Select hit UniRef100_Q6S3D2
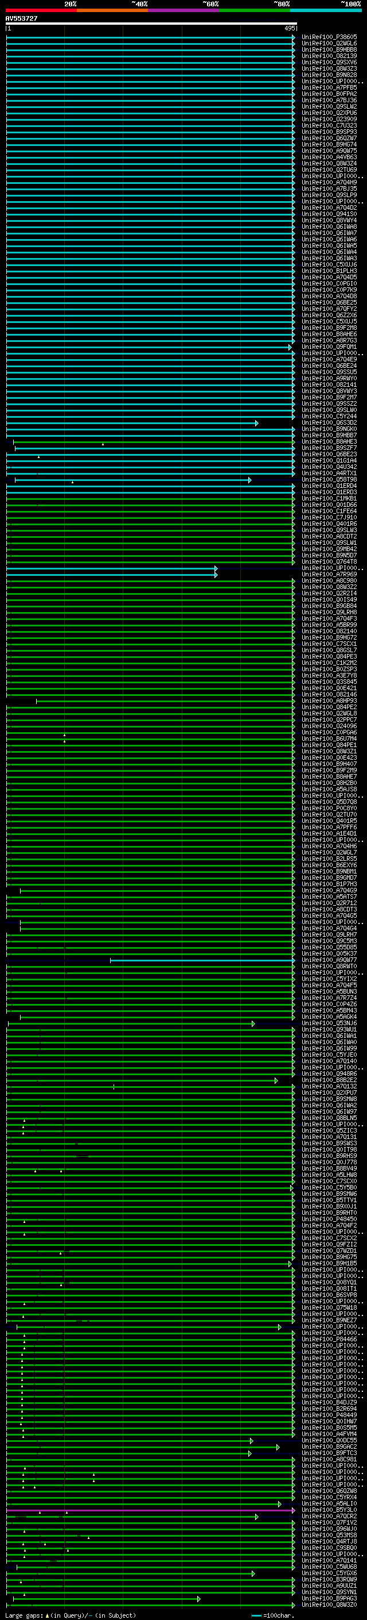The width and height of the screenshot is (367, 1620). point(329,423)
